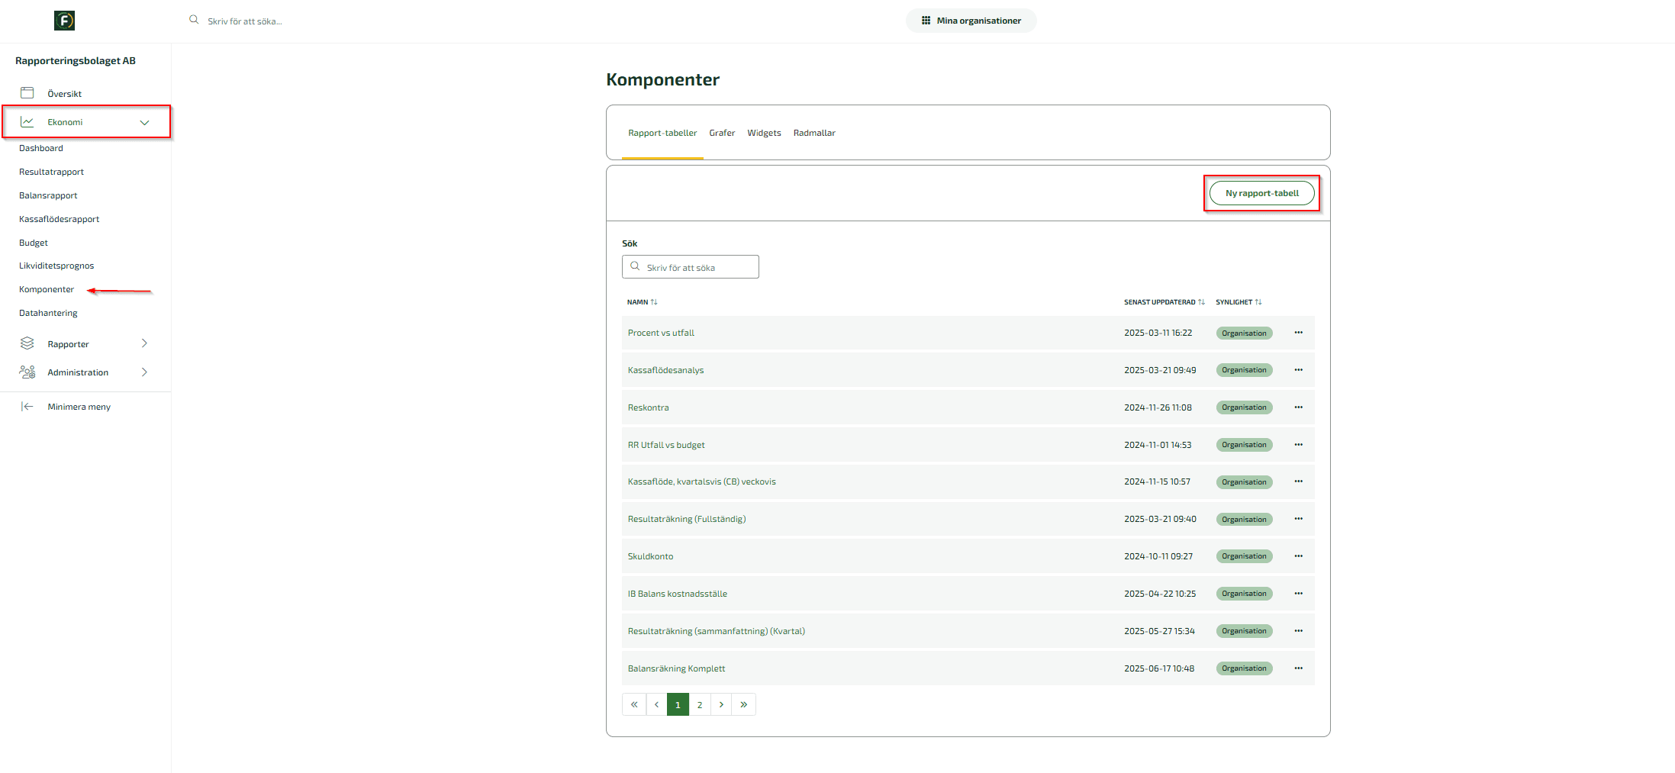The height and width of the screenshot is (773, 1675).
Task: Select page 1 in pagination
Action: point(678,704)
